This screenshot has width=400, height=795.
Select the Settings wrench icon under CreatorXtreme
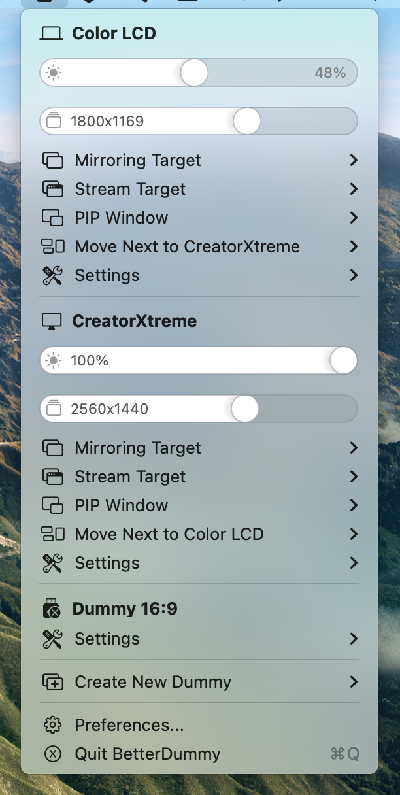52,563
